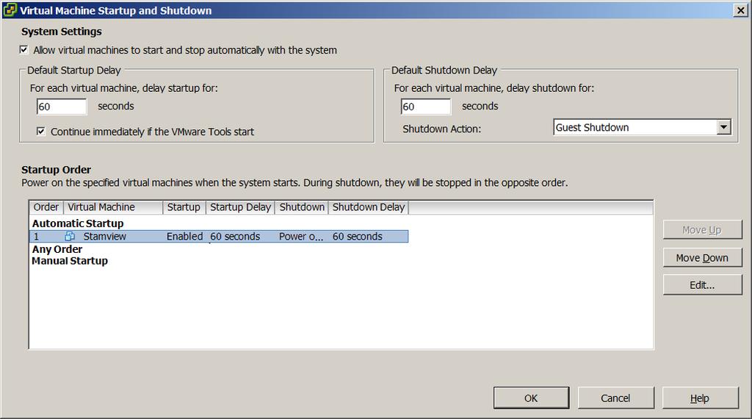Click the Startup column header
This screenshot has height=419, width=752.
[x=184, y=207]
